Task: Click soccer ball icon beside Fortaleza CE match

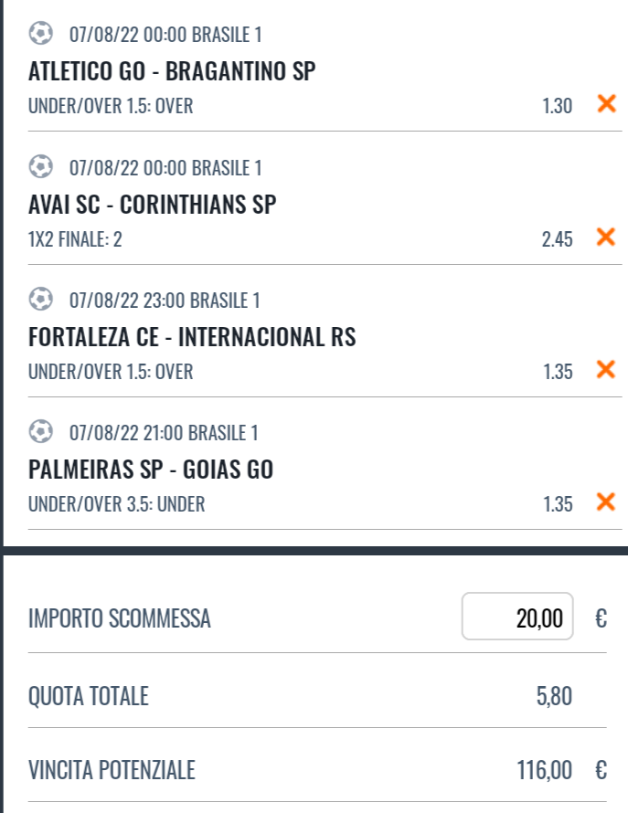Action: (40, 300)
